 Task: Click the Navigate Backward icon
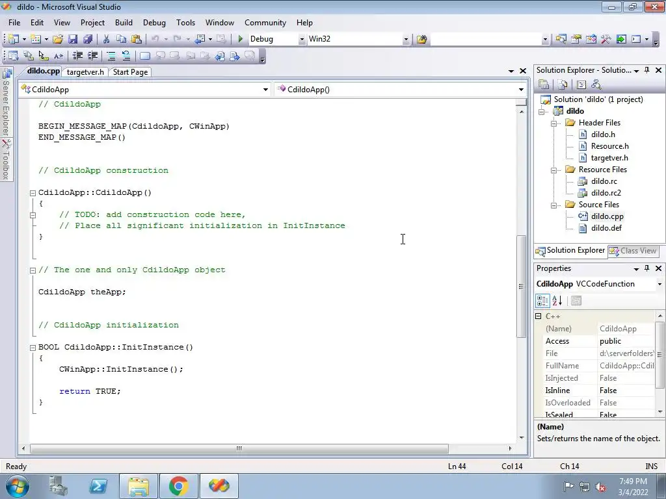tap(199, 39)
